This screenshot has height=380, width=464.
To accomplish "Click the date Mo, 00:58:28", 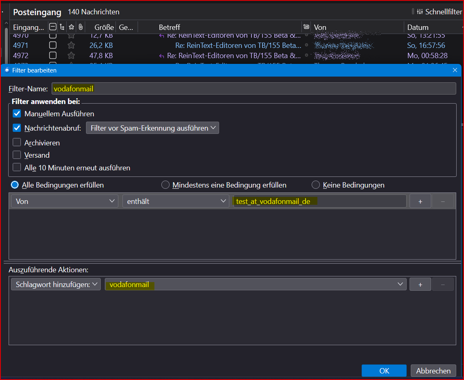I will click(x=427, y=55).
